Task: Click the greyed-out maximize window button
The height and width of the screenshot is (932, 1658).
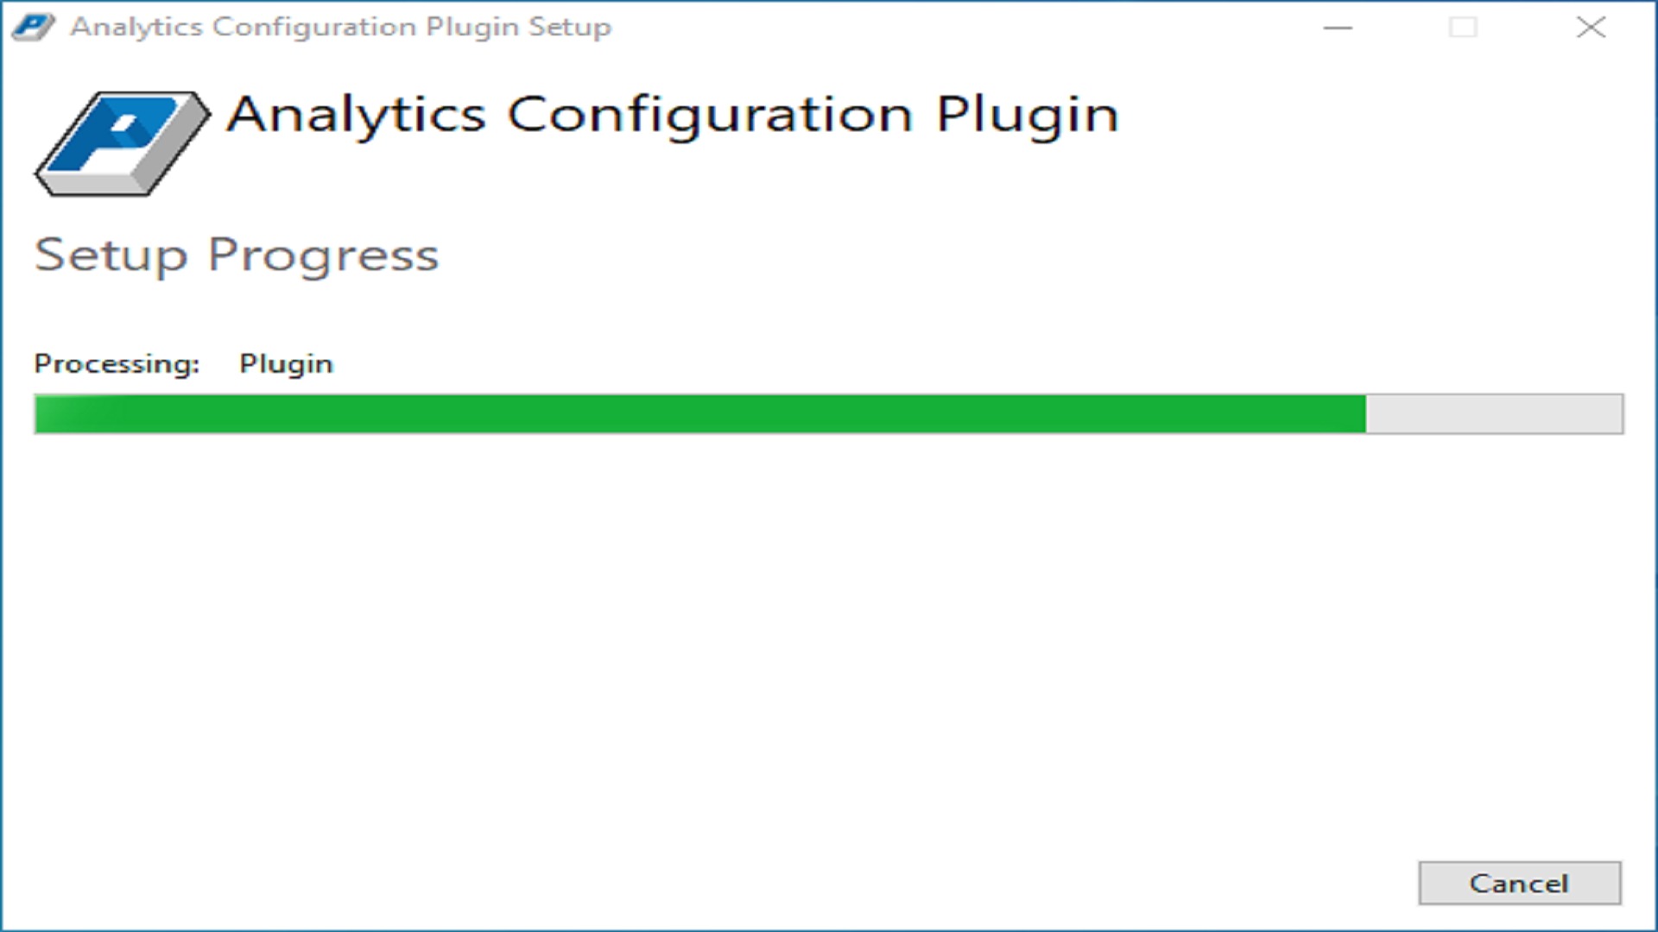Action: click(x=1463, y=28)
